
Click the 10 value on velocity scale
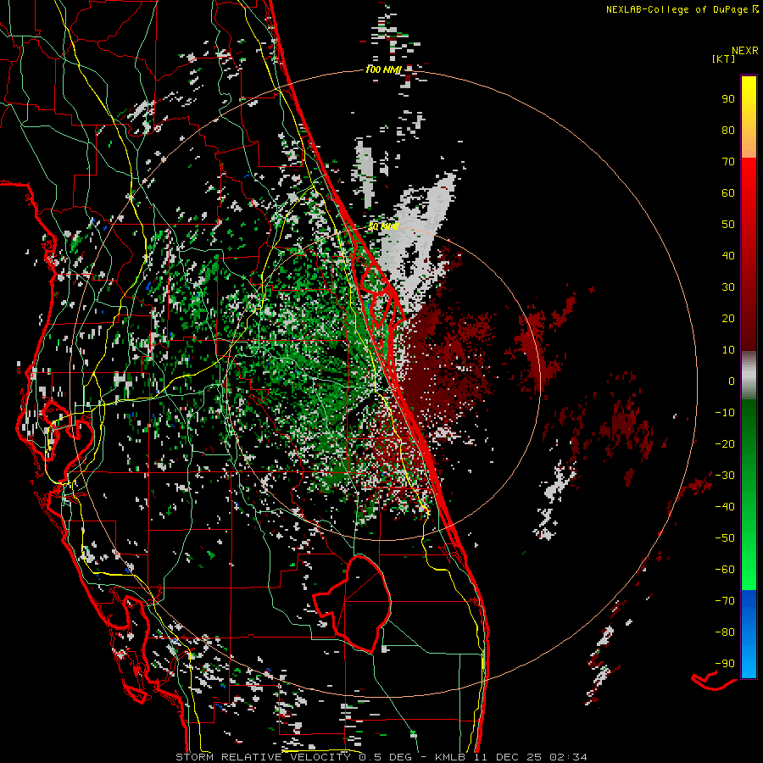(728, 350)
